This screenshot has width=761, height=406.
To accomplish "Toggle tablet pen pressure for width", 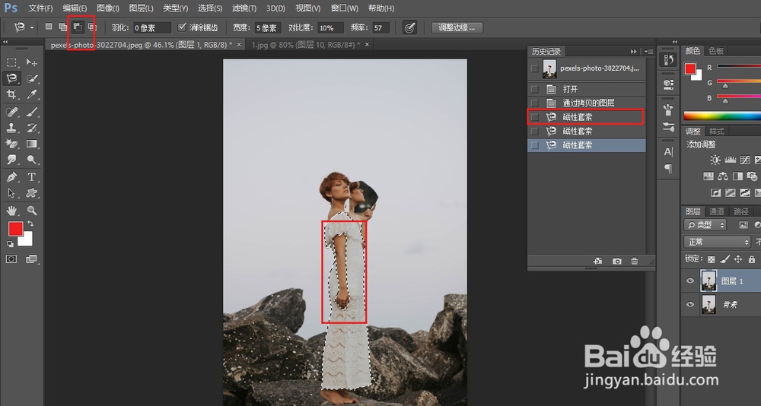I will (x=409, y=27).
